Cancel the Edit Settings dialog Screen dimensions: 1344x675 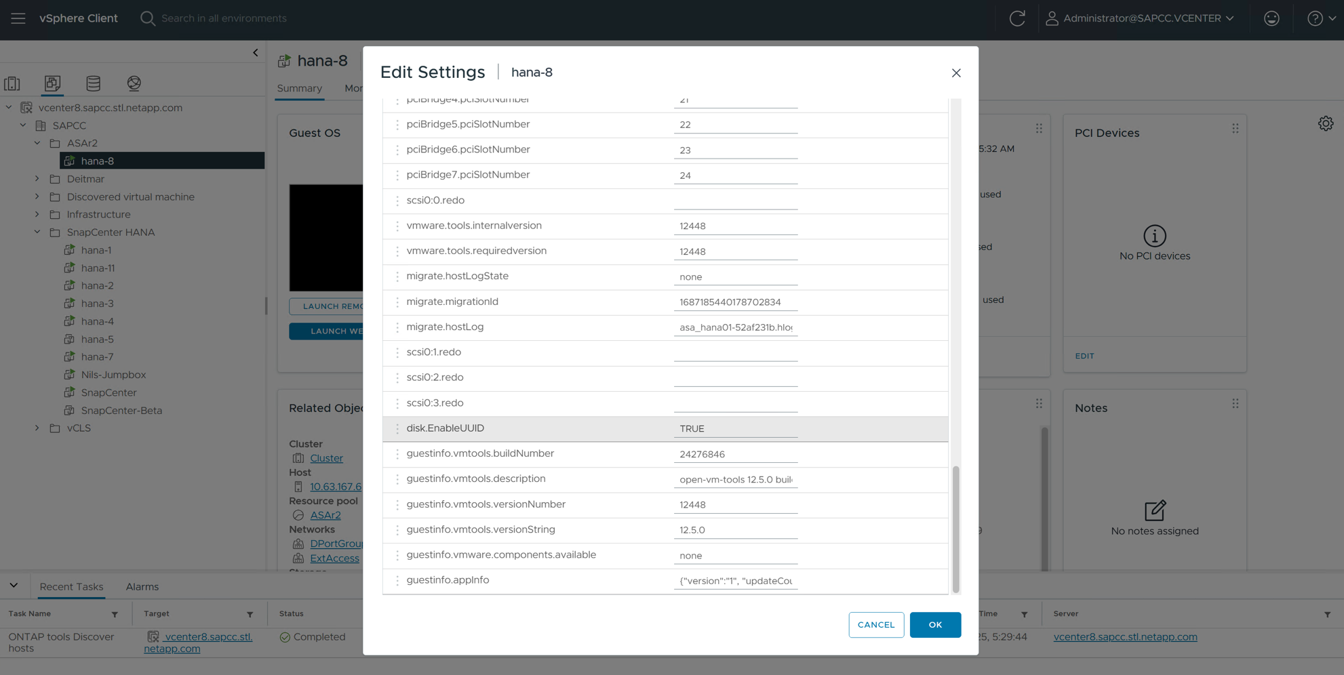click(875, 625)
